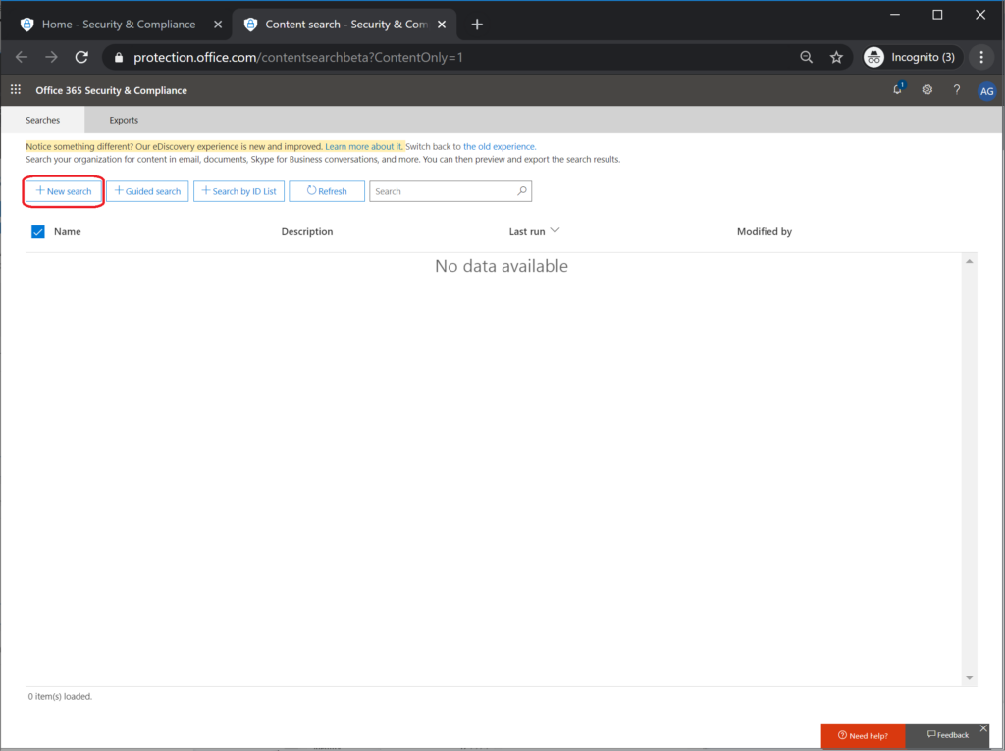Select the Name header checkbox

[x=37, y=231]
